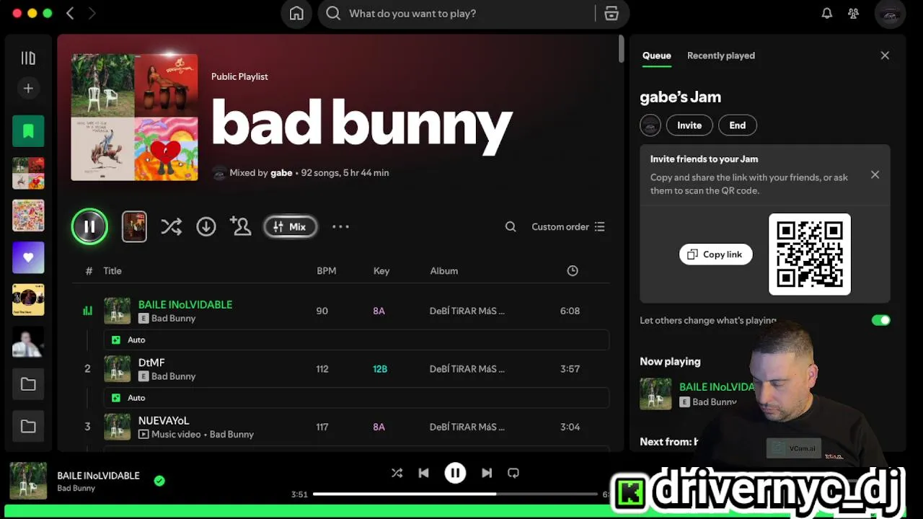Toggle Let others change what's playing
923x519 pixels.
880,321
